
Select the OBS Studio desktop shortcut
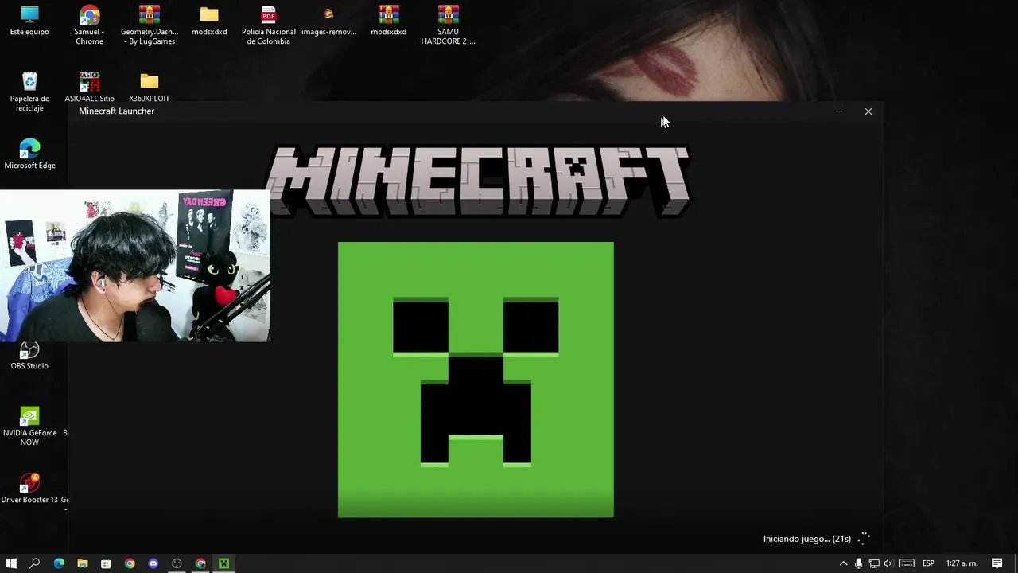point(29,356)
